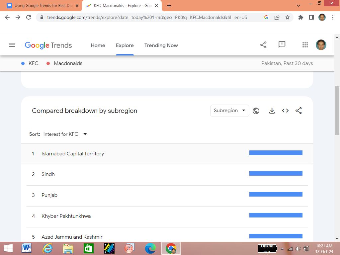Open the tab search chevron
The height and width of the screenshot is (255, 340).
coord(298,6)
